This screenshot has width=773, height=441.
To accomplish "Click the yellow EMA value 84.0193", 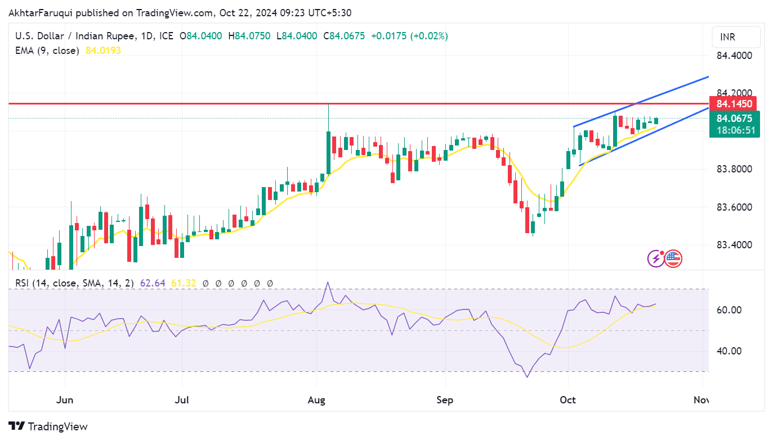I will tap(103, 51).
